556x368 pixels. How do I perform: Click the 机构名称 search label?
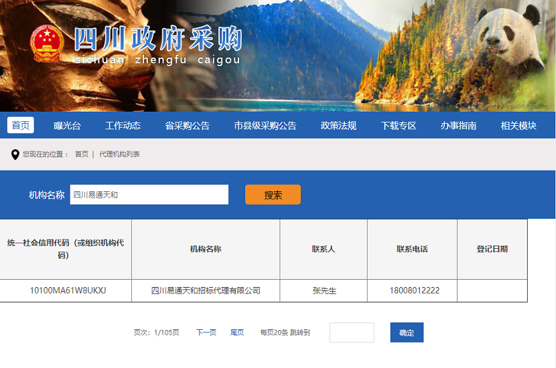(46, 195)
